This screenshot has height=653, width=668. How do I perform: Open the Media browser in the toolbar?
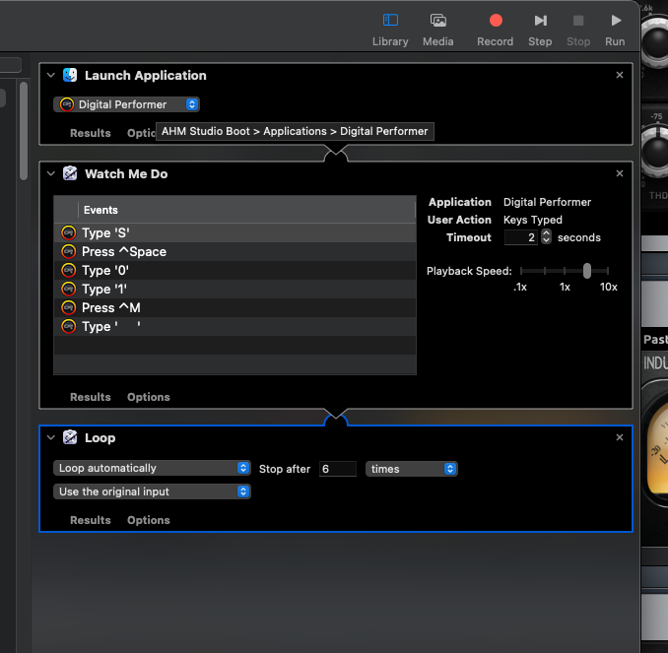coord(438,30)
